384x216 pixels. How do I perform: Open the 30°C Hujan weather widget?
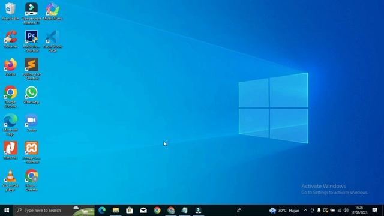284,211
